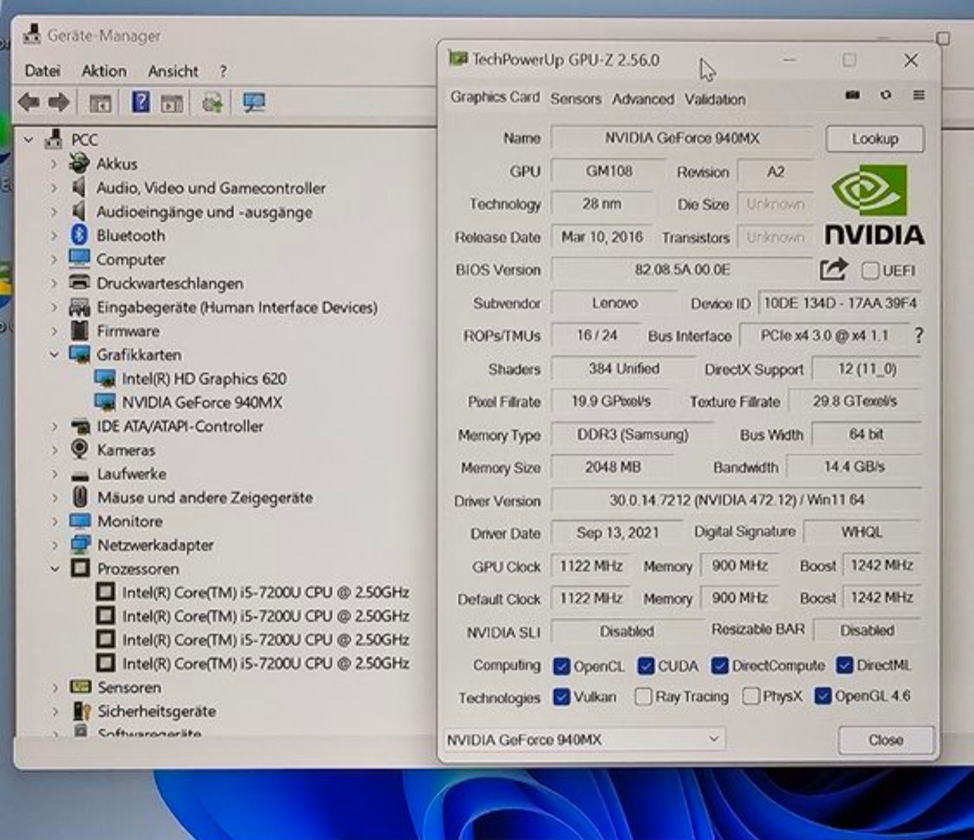Click the Lookup button
Viewport: 974px width, 840px height.
click(875, 139)
